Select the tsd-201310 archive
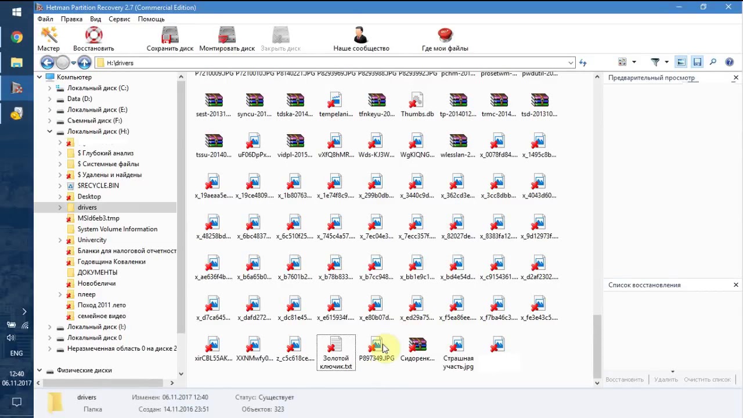Viewport: 743px width, 418px height. pos(539,105)
